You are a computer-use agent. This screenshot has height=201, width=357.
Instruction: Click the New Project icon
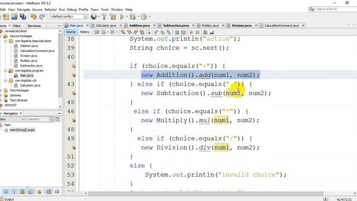click(x=6, y=17)
